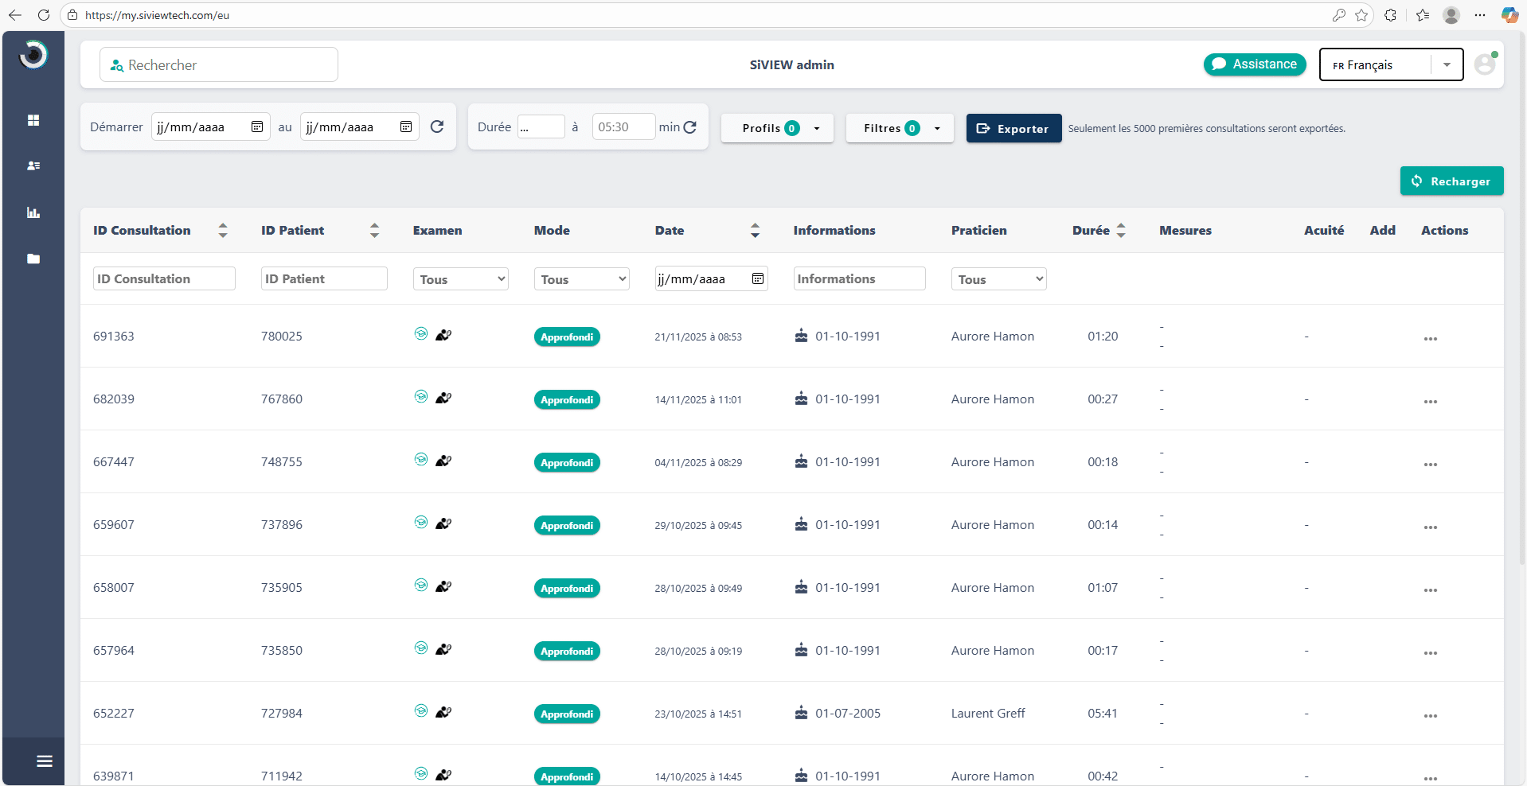Click the Rechercher search field
This screenshot has width=1527, height=786.
click(x=219, y=65)
